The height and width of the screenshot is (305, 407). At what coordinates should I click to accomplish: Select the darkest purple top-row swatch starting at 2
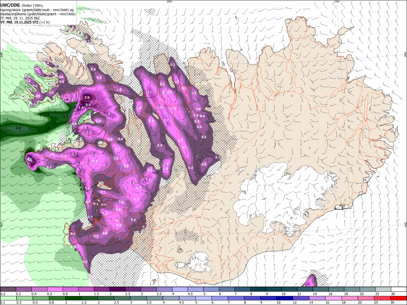(x=117, y=289)
